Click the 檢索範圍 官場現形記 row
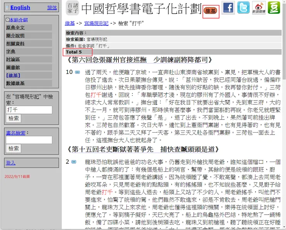Image resolution: width=286 pixels, height=230 pixels. (174, 39)
